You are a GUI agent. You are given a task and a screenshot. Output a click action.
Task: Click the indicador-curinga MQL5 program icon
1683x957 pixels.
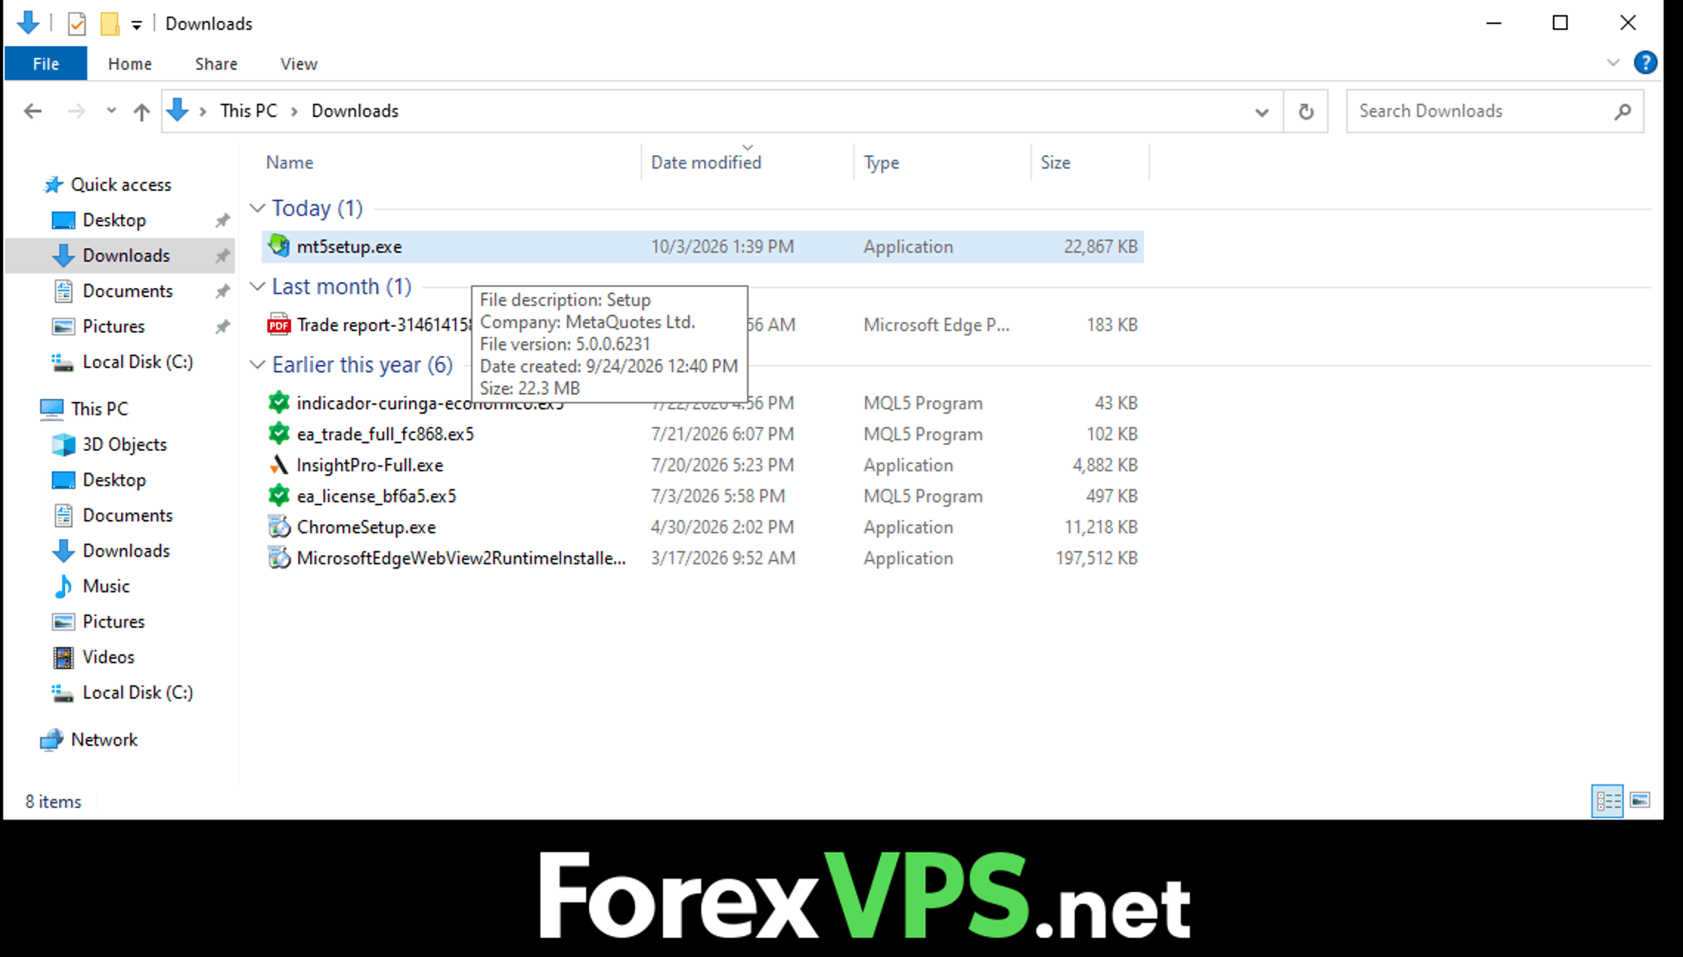tap(279, 402)
